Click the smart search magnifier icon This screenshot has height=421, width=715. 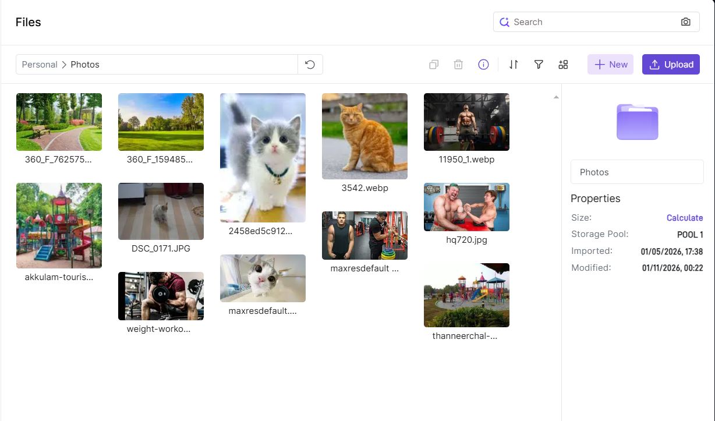pos(504,22)
